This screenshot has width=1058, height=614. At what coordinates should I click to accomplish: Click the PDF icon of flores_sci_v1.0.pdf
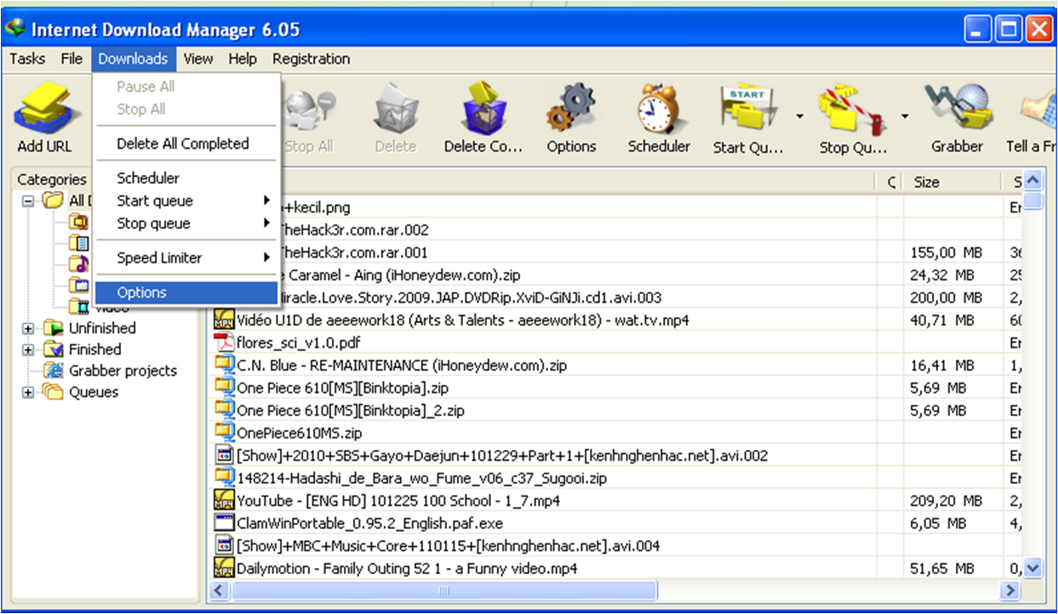(x=224, y=343)
